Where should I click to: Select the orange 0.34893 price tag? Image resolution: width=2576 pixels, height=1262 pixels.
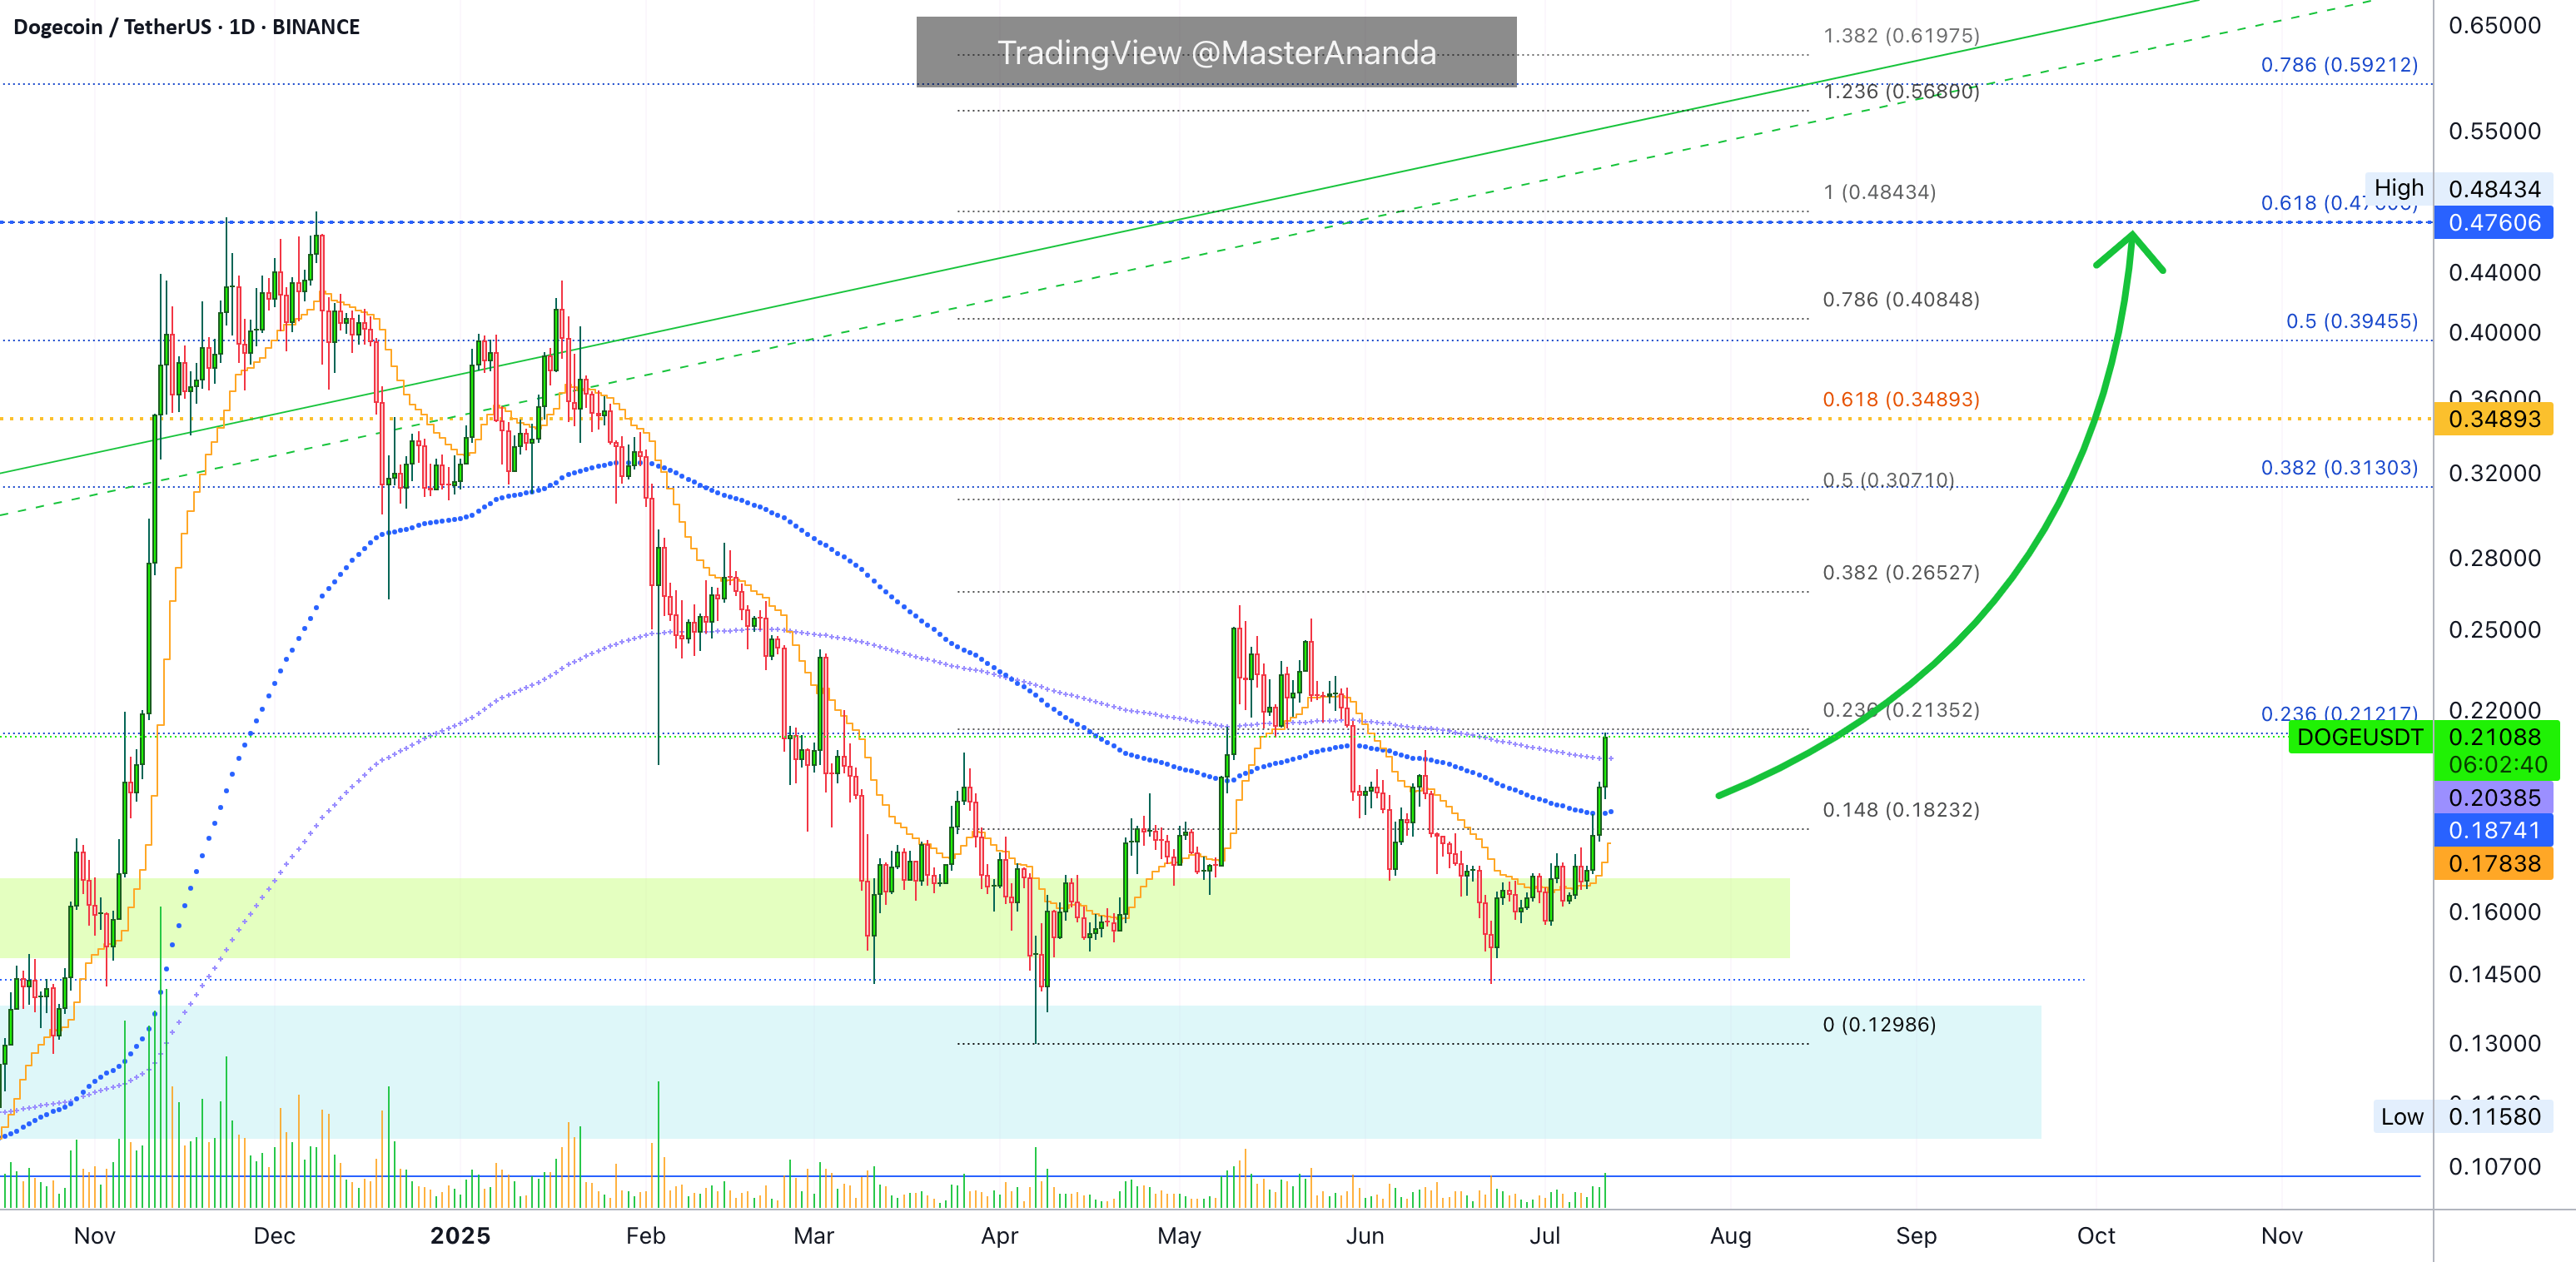click(x=2494, y=419)
